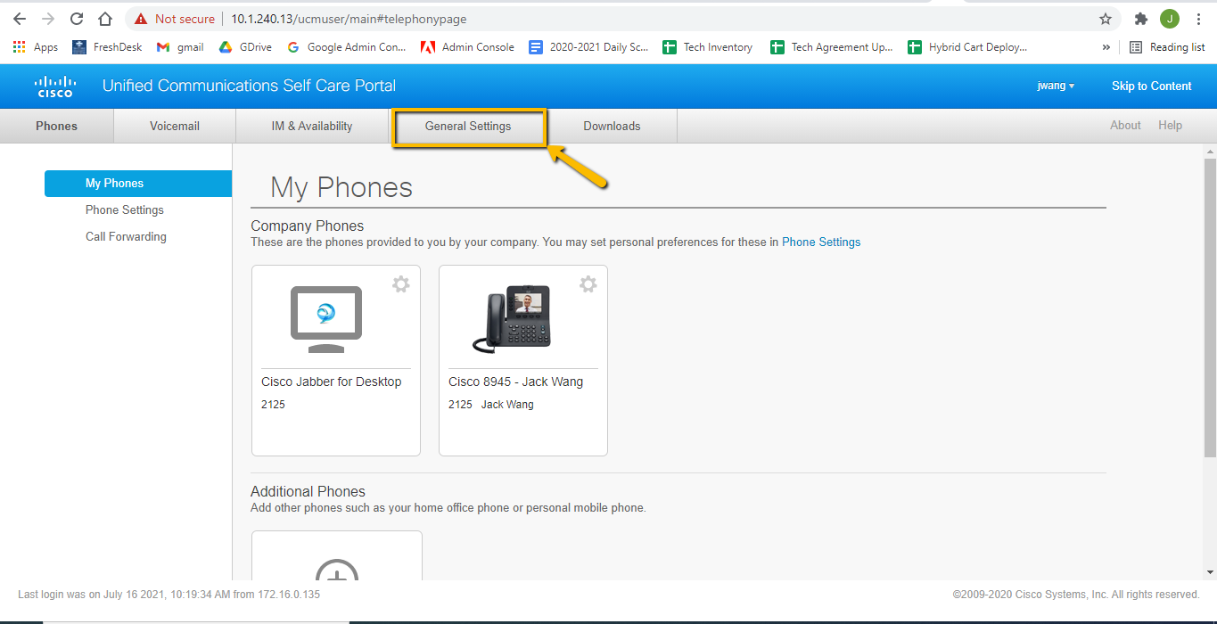Image resolution: width=1217 pixels, height=624 pixels.
Task: Follow the Phone Settings hyperlink in description
Action: (x=821, y=242)
